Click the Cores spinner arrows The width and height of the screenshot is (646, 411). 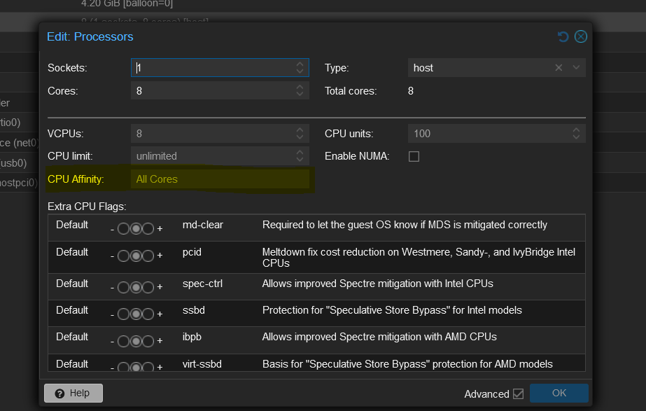(300, 91)
